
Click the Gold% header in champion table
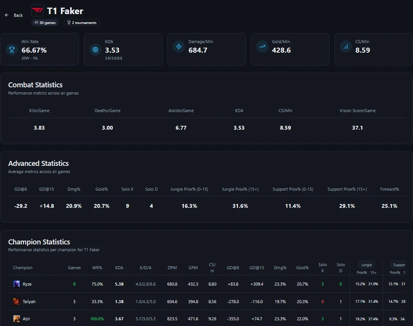[302, 268]
